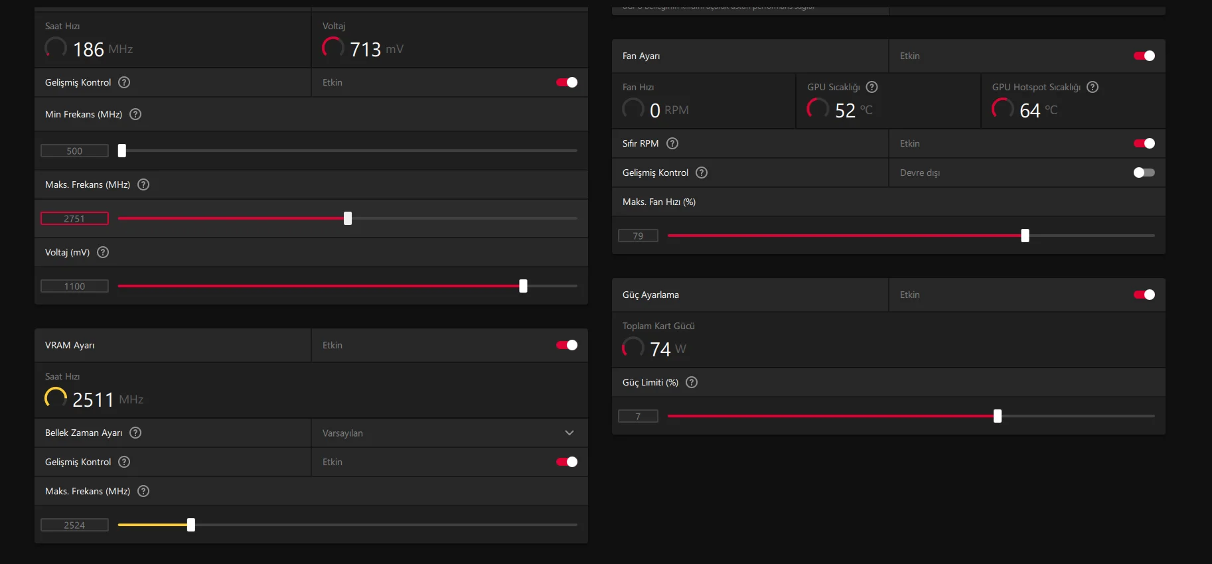Click the VRAM Maks. Frekans 2524 field

tap(74, 525)
